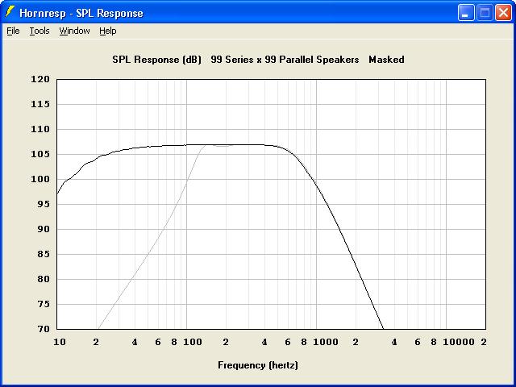The height and width of the screenshot is (387, 516).
Task: Open the Help menu
Action: 108,31
